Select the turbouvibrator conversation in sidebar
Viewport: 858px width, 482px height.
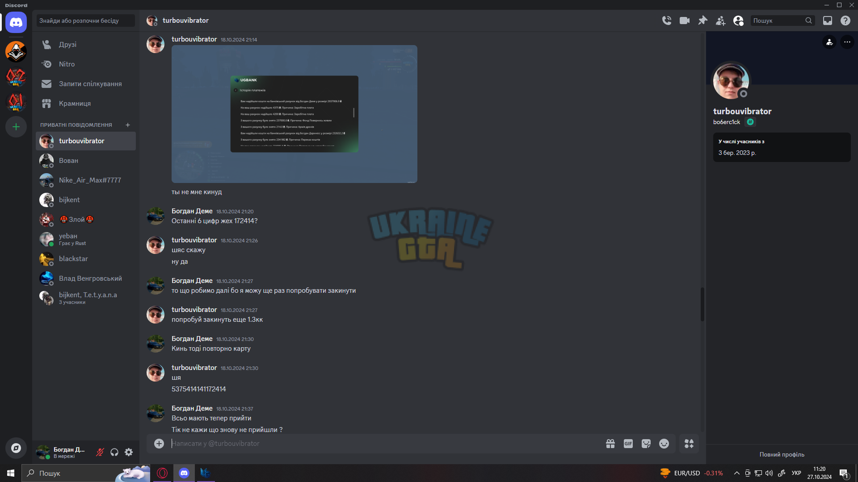pyautogui.click(x=86, y=141)
